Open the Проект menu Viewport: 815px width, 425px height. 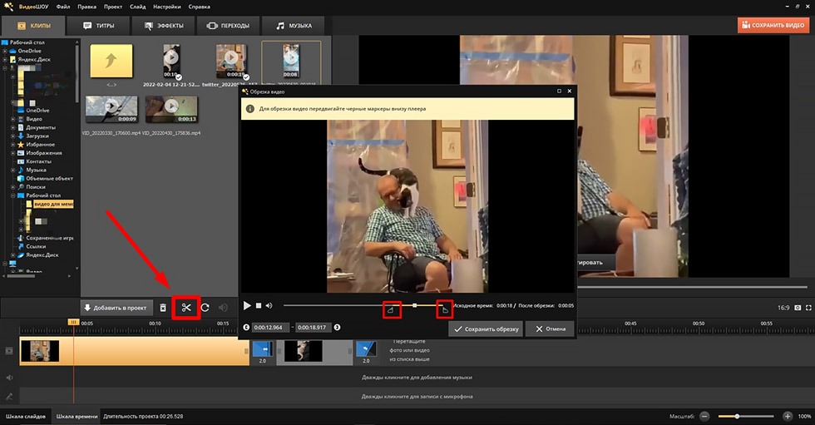tap(113, 7)
